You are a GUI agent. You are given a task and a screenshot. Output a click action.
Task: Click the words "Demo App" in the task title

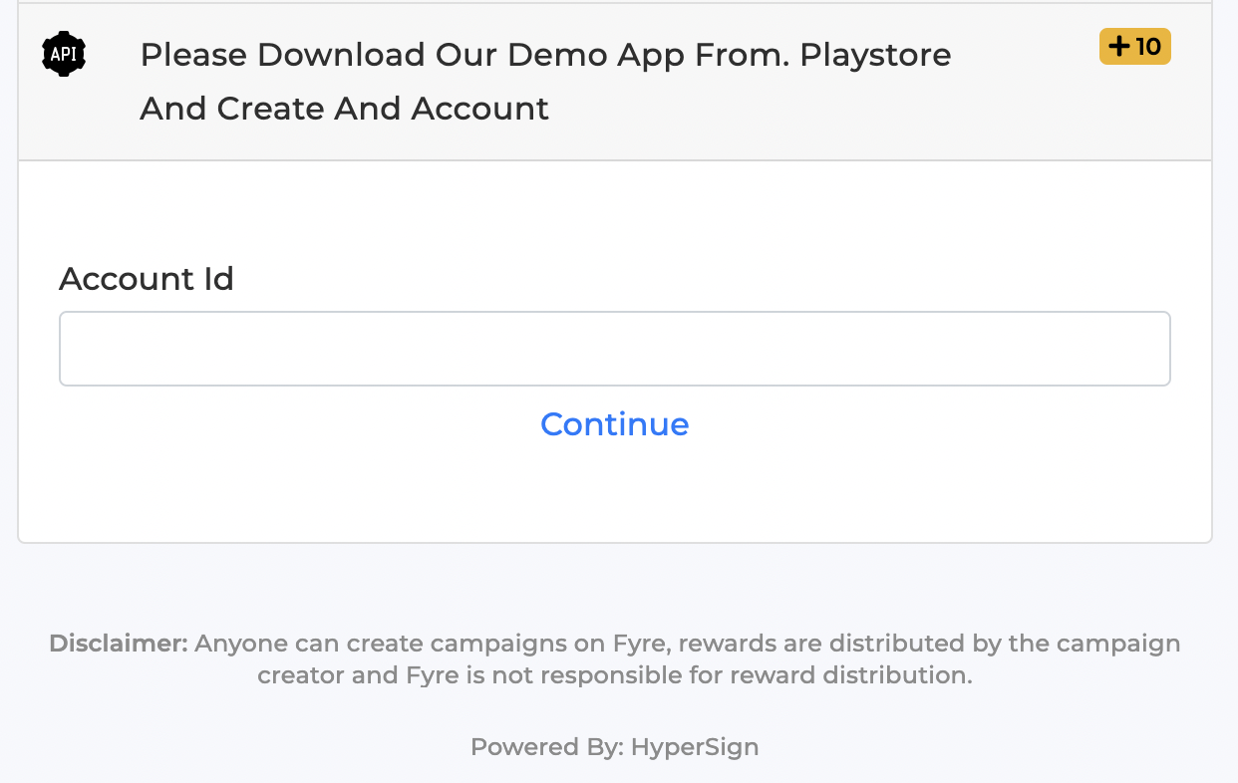click(583, 55)
